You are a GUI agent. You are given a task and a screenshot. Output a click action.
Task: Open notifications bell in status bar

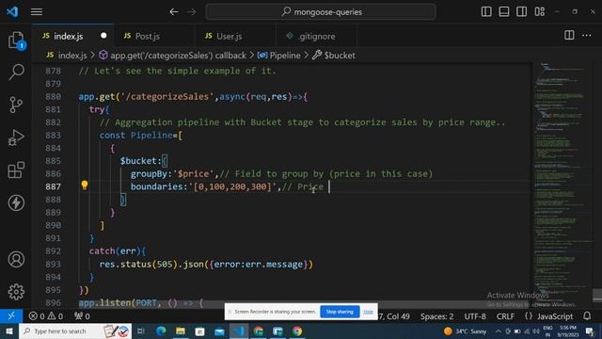(x=587, y=316)
